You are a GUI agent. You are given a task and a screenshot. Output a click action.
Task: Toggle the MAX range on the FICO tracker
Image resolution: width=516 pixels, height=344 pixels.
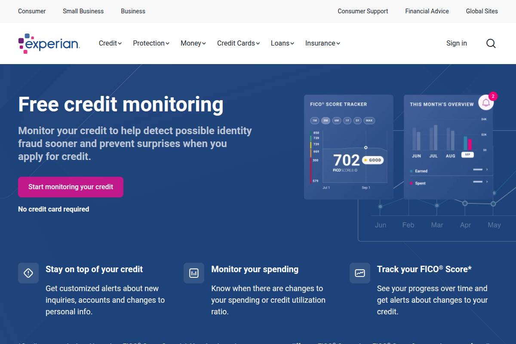(x=369, y=120)
